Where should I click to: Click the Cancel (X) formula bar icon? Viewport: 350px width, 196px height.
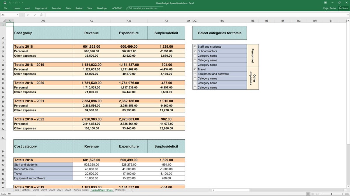point(28,15)
